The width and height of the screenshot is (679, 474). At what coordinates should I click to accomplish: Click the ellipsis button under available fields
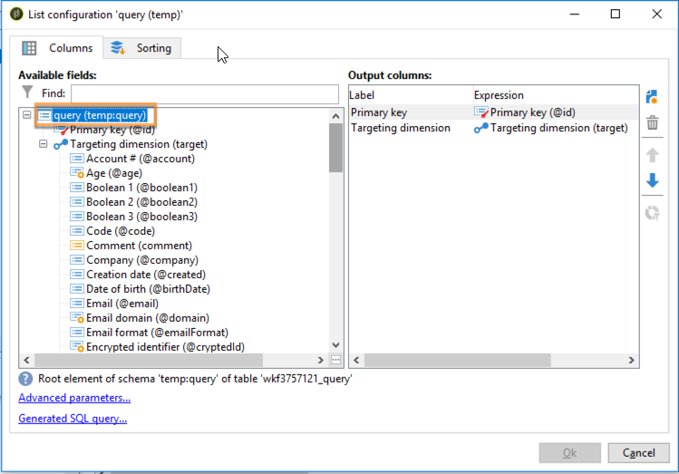335,360
